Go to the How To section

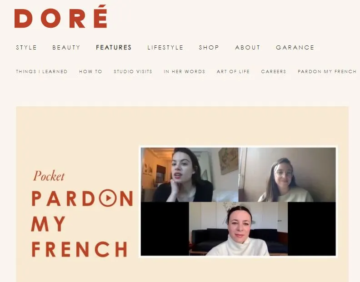(91, 72)
